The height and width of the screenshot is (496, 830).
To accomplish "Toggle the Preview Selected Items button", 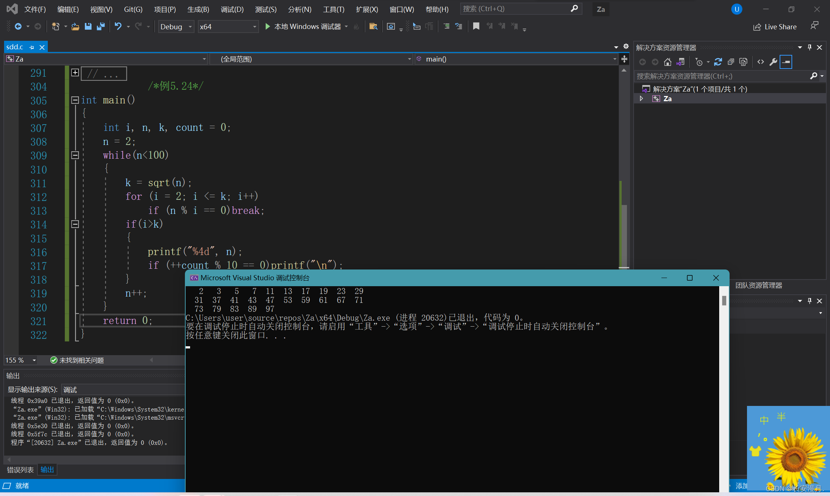I will click(x=786, y=62).
